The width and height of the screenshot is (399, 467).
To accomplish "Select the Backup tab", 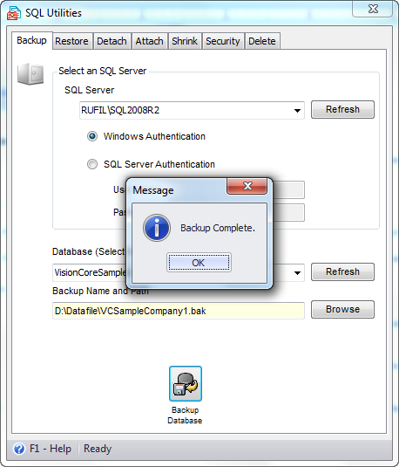I will click(32, 40).
